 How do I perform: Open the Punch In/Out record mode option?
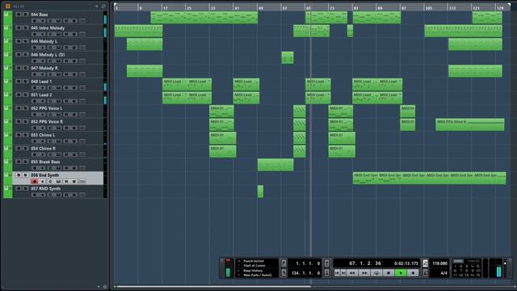coord(253,261)
